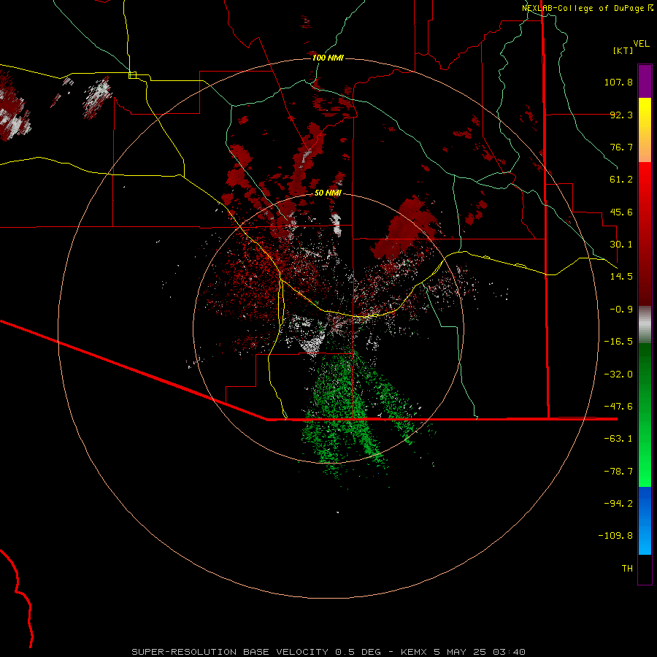Click the -109.8 velocity scale value

click(616, 536)
